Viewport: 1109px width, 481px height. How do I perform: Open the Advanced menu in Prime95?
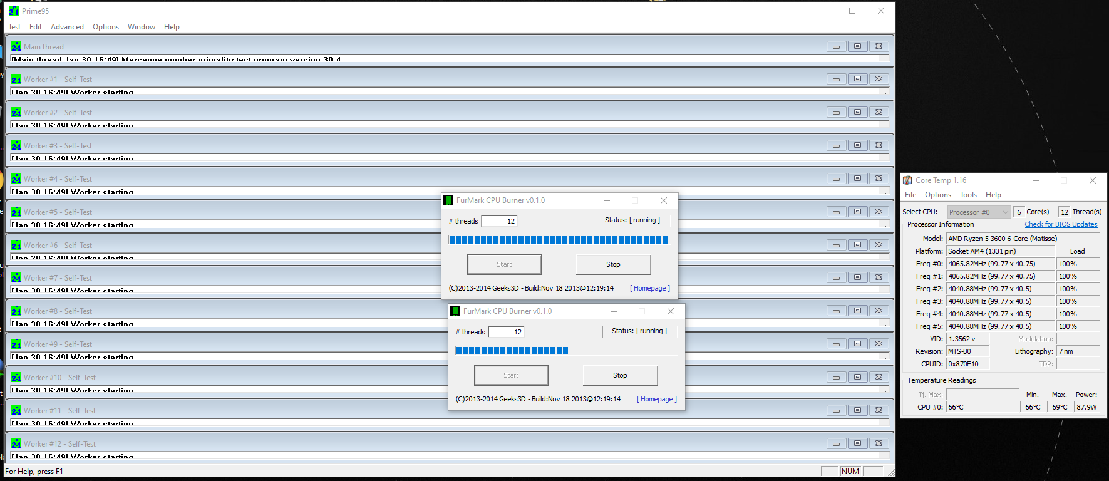(67, 27)
